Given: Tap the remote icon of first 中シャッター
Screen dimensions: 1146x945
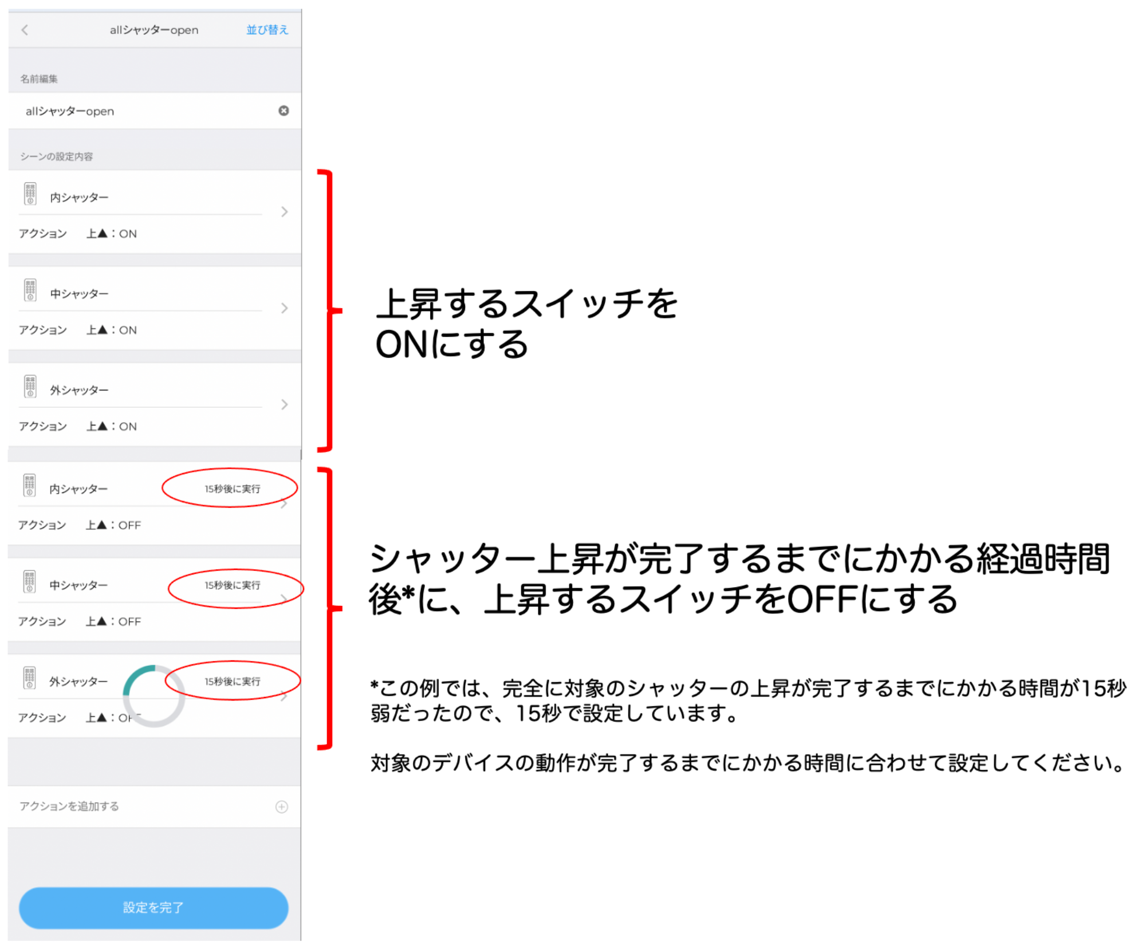Looking at the screenshot, I should (x=30, y=290).
